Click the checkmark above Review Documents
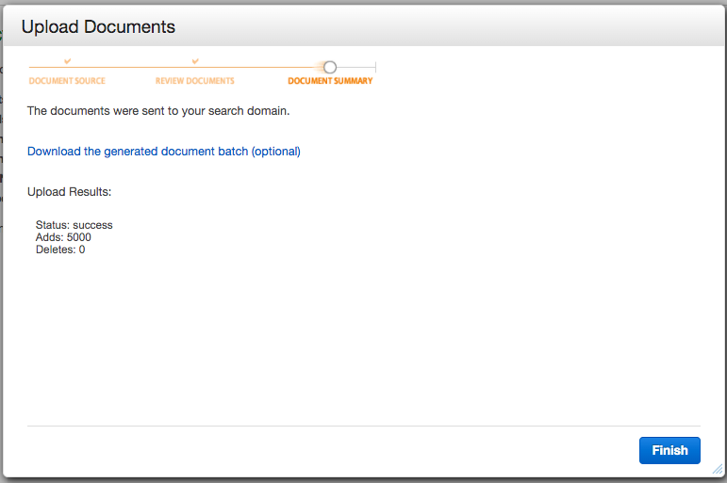 pos(195,62)
